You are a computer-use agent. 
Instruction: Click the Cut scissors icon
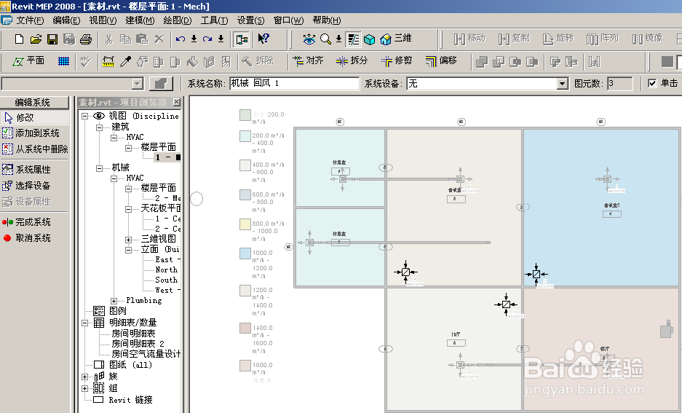click(108, 39)
